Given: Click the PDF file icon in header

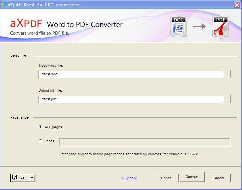Looking at the screenshot, I should (x=220, y=26).
